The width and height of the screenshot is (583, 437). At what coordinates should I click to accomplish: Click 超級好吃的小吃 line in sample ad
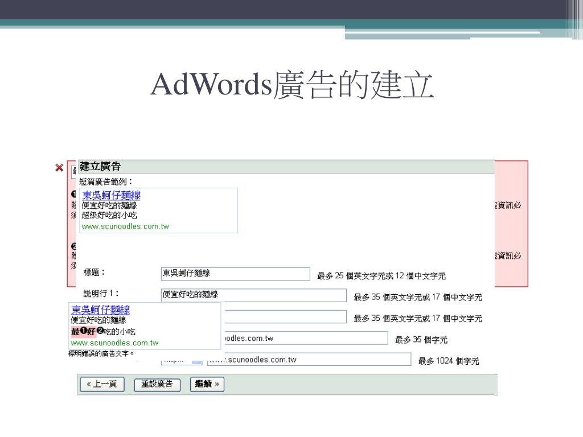[x=109, y=215]
